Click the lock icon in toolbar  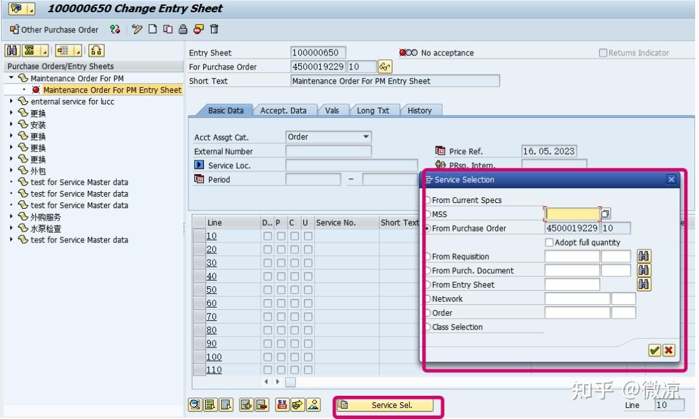point(183,30)
